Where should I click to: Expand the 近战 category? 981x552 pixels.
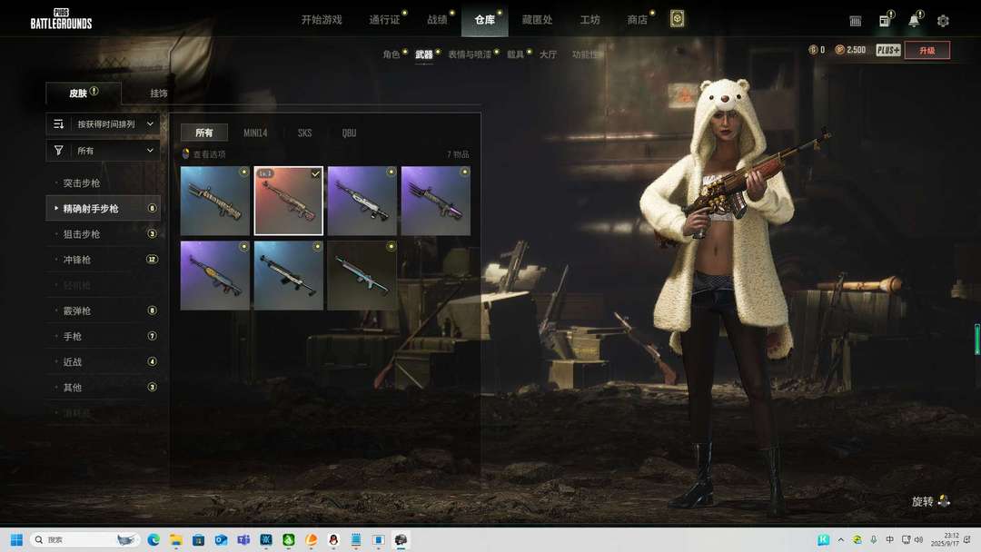pos(104,362)
